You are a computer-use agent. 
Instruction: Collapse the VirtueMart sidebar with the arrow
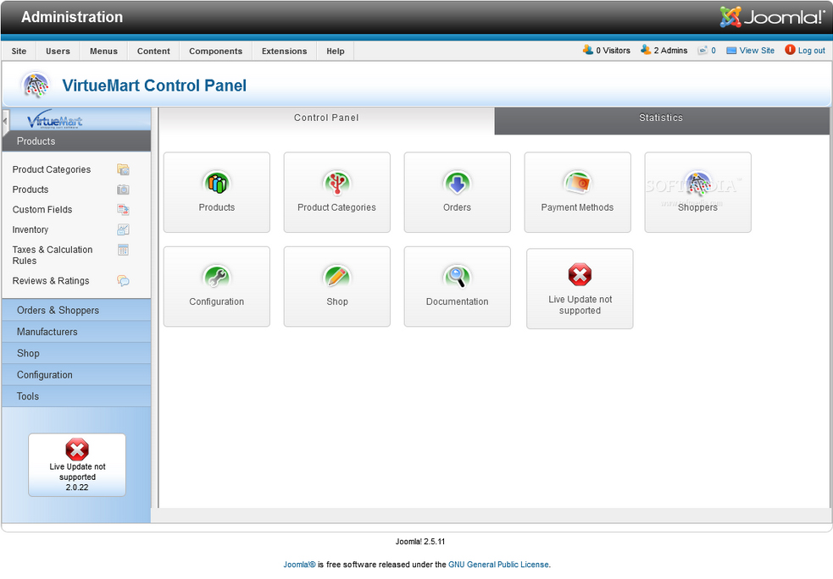tap(5, 122)
